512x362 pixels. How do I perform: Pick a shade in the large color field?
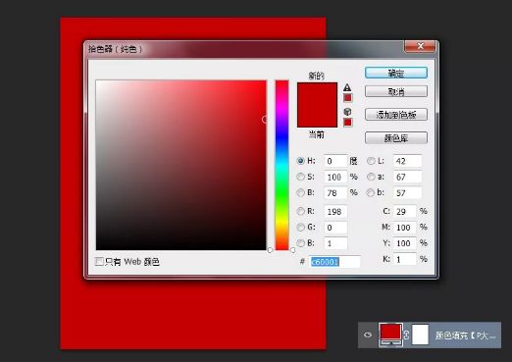click(x=181, y=165)
